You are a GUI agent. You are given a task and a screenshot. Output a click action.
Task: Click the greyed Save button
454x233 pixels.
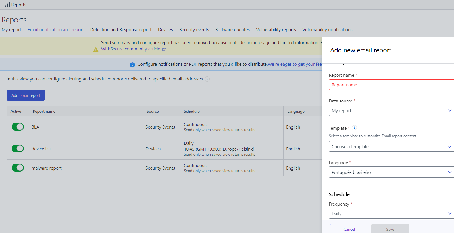(390, 229)
